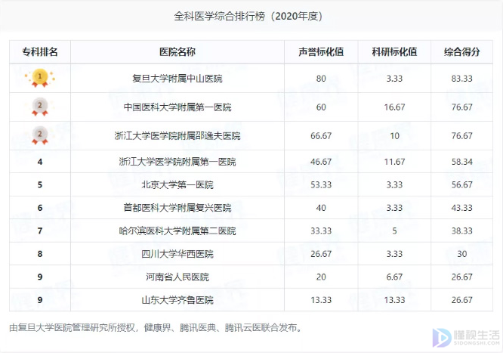Click research value 5
503x353 pixels.
[394, 231]
